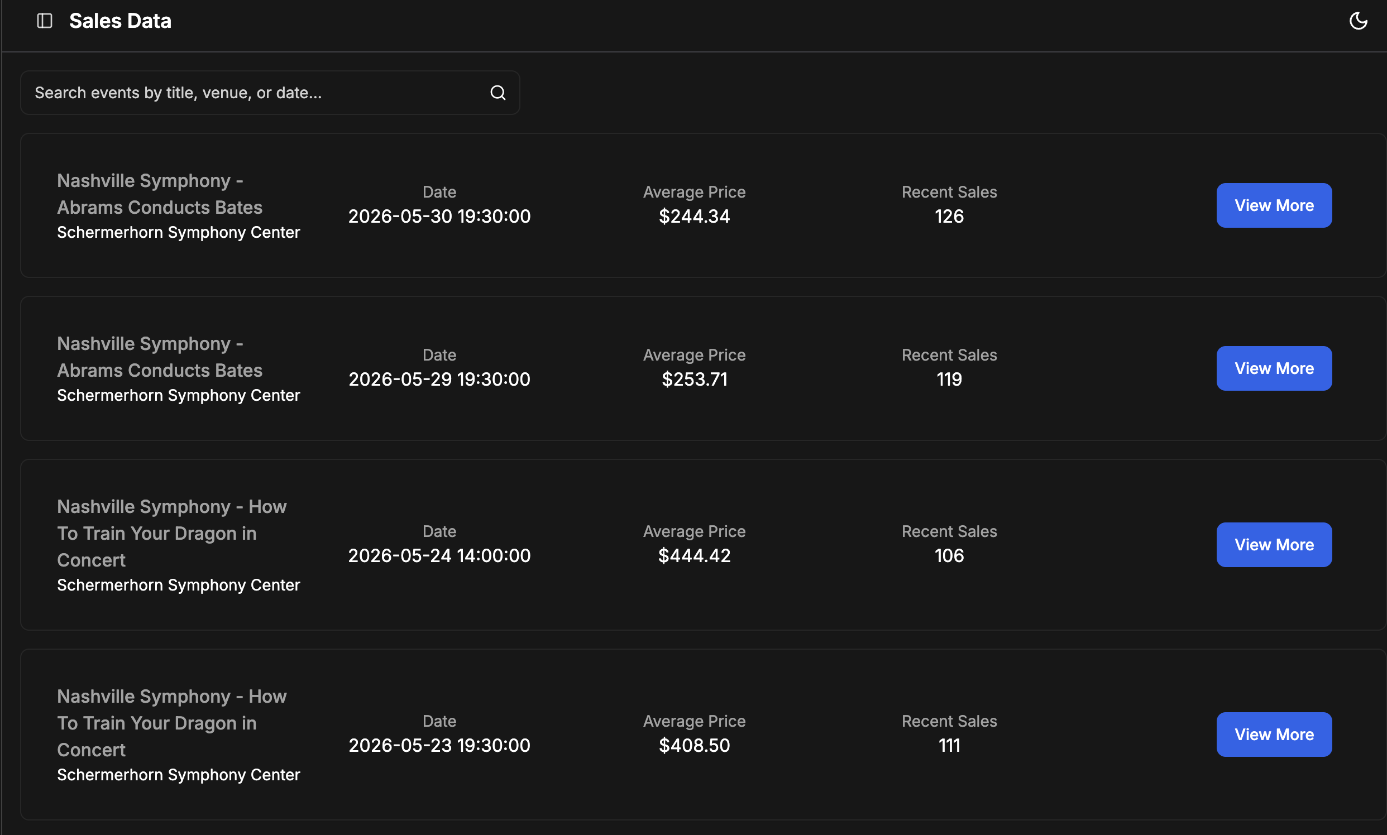Click the Average Price label above $444.42
This screenshot has height=835, width=1387.
pyautogui.click(x=694, y=532)
